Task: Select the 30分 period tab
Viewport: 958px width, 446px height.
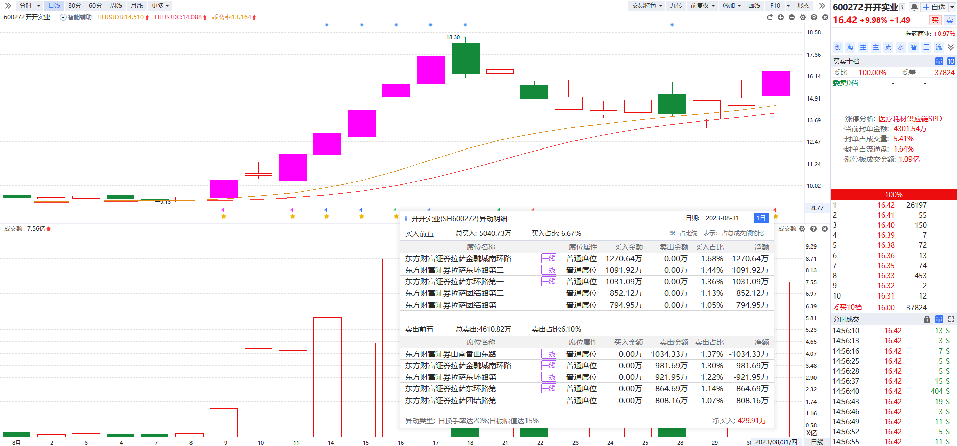Action: coord(75,6)
